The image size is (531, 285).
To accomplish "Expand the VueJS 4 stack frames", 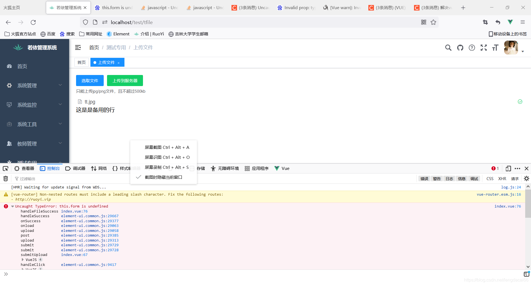I will click(x=23, y=260).
